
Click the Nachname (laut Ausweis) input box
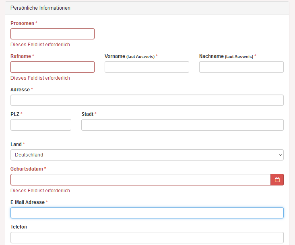[241, 67]
